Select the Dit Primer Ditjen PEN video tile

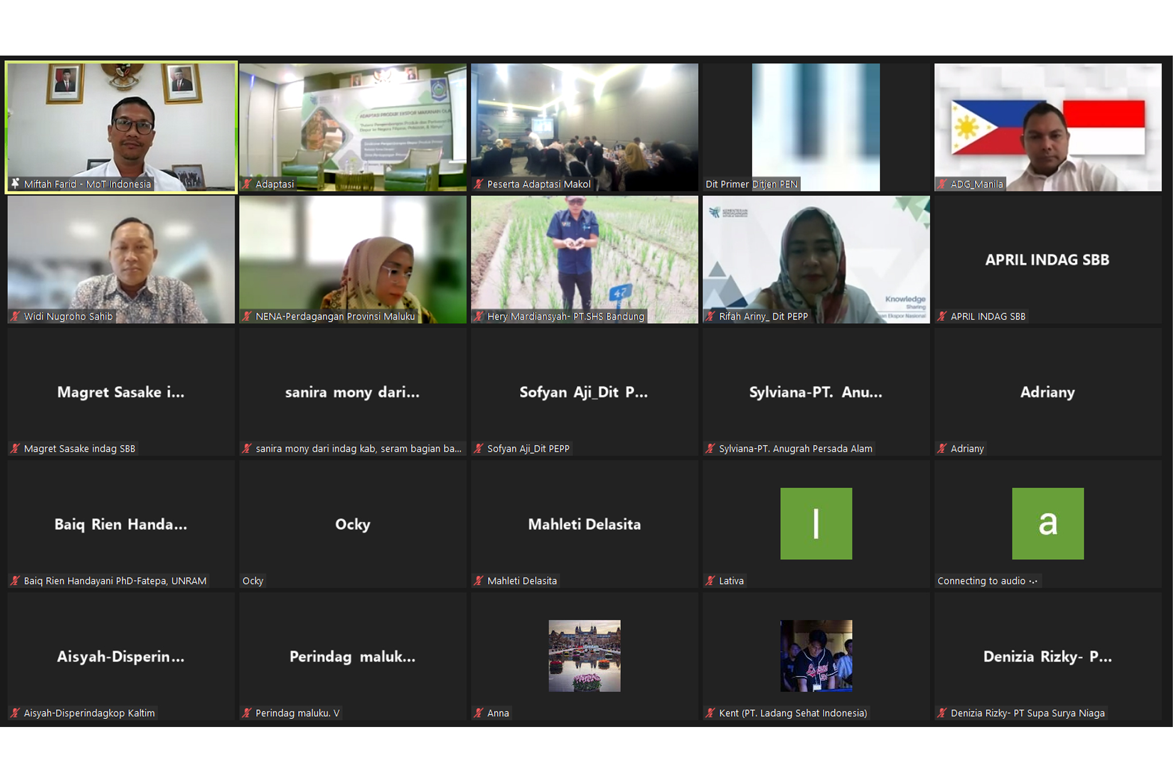pos(816,126)
